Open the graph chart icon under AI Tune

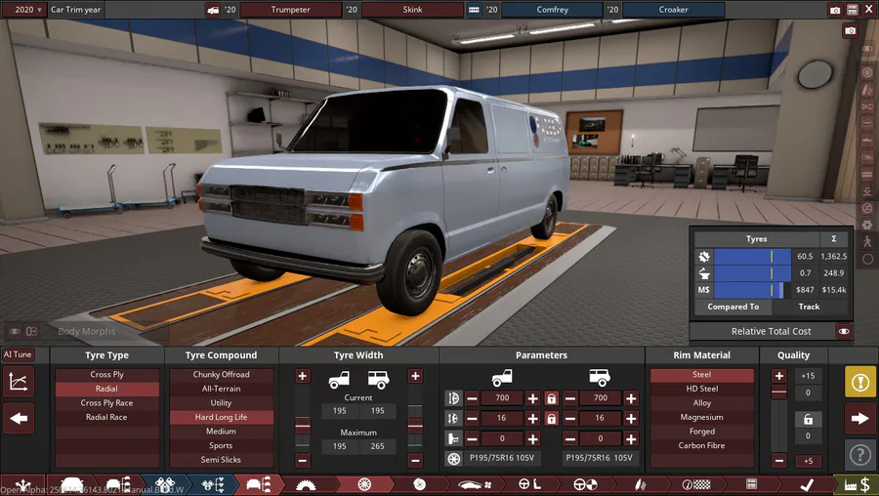point(18,382)
